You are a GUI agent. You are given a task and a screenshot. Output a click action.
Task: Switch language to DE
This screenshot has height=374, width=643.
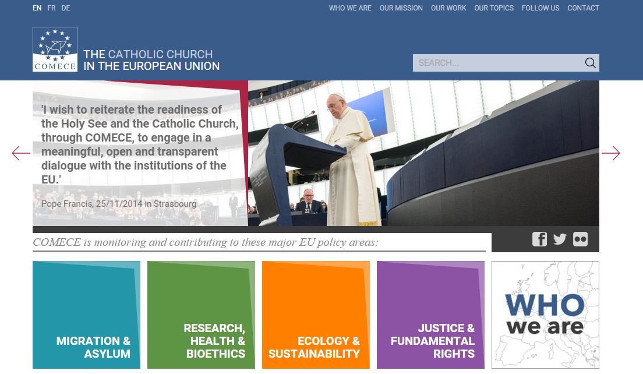pyautogui.click(x=66, y=8)
